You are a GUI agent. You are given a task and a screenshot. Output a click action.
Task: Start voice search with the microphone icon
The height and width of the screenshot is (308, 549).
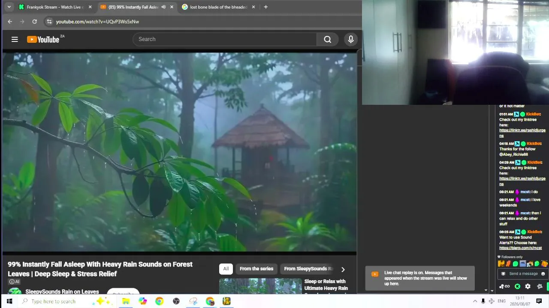click(351, 39)
